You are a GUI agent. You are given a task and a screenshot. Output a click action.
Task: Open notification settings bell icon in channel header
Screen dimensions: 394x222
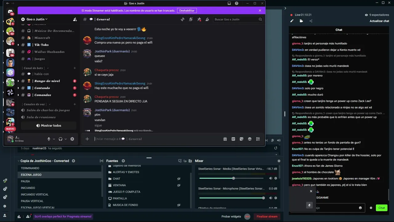tap(191, 19)
